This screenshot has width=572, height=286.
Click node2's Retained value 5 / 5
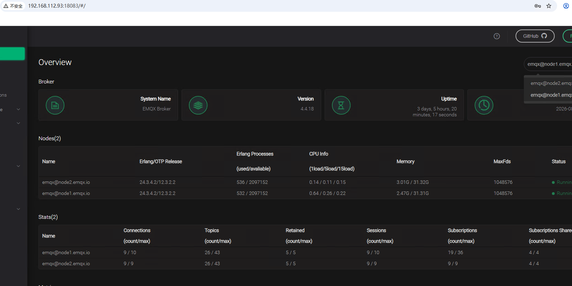point(291,263)
